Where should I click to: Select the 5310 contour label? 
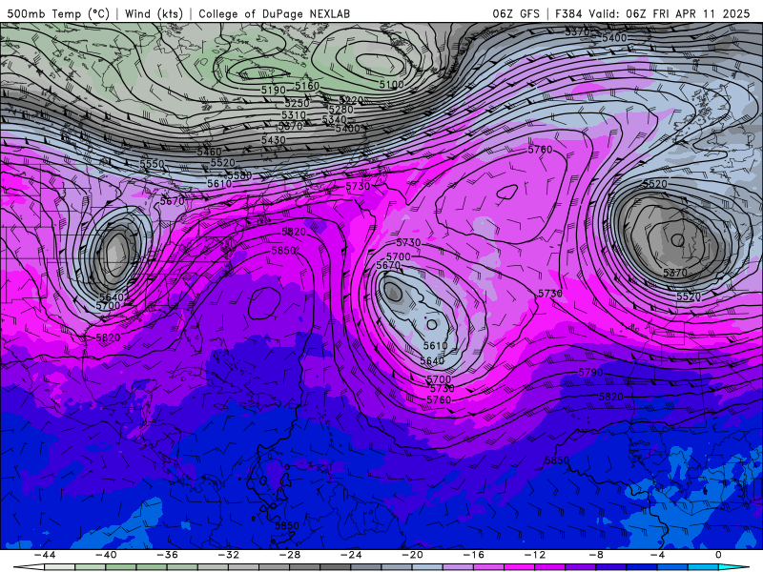click(x=294, y=115)
